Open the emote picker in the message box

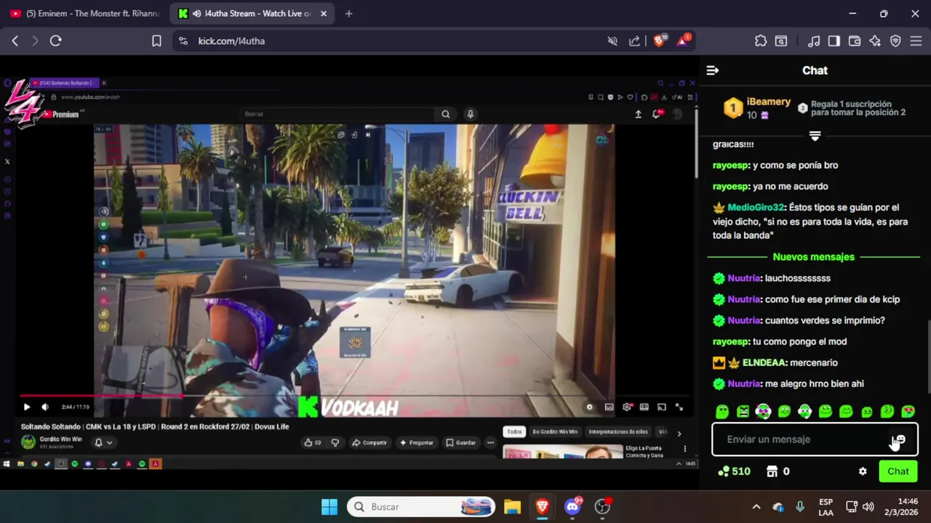point(900,439)
